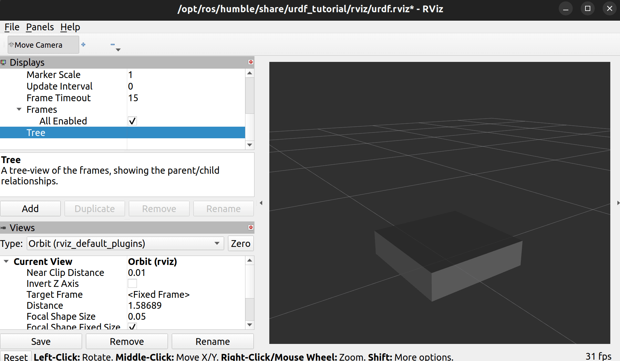The height and width of the screenshot is (361, 620).
Task: Select the Move Camera tool
Action: 43,45
